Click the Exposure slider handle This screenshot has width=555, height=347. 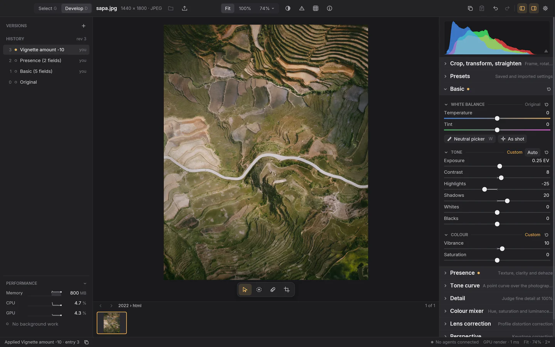point(499,166)
